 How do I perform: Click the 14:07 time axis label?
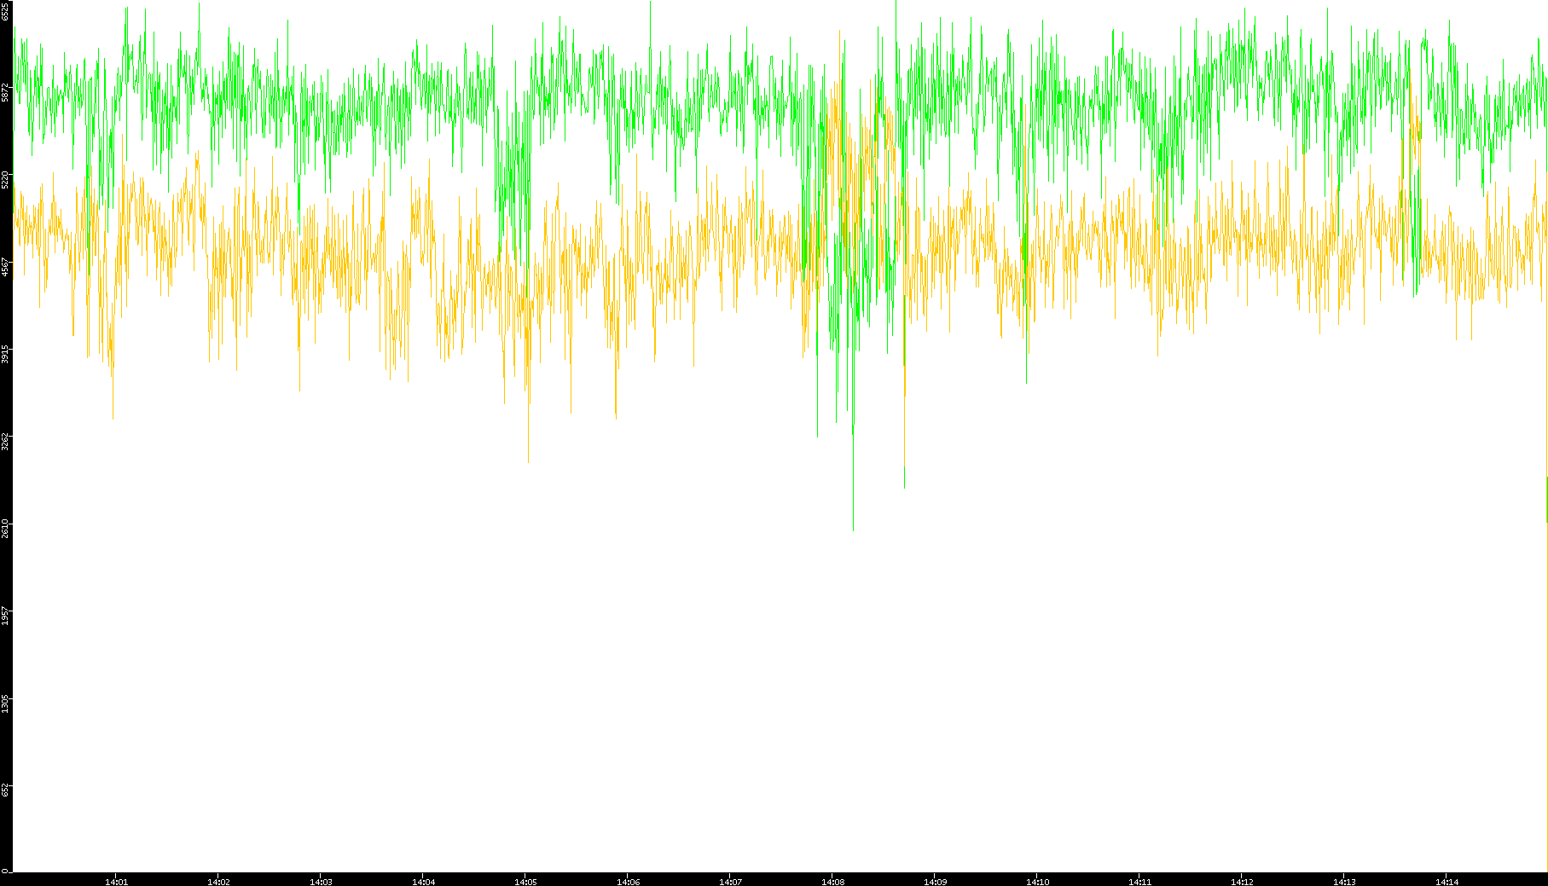(730, 882)
